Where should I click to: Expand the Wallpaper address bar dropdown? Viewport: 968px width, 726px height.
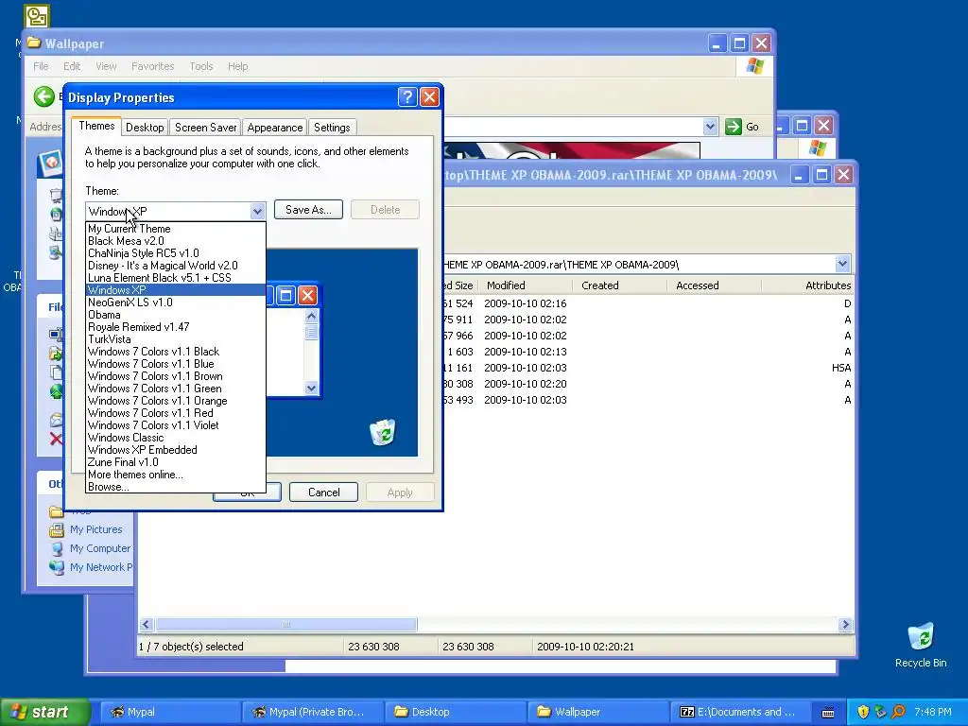point(711,127)
